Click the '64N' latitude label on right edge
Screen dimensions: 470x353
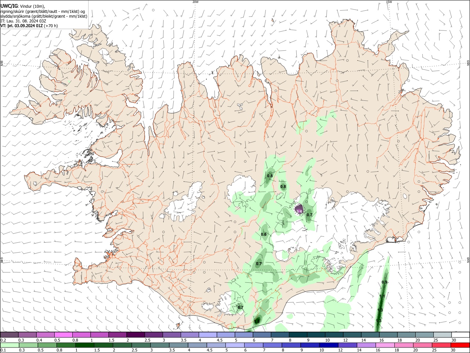click(468, 260)
